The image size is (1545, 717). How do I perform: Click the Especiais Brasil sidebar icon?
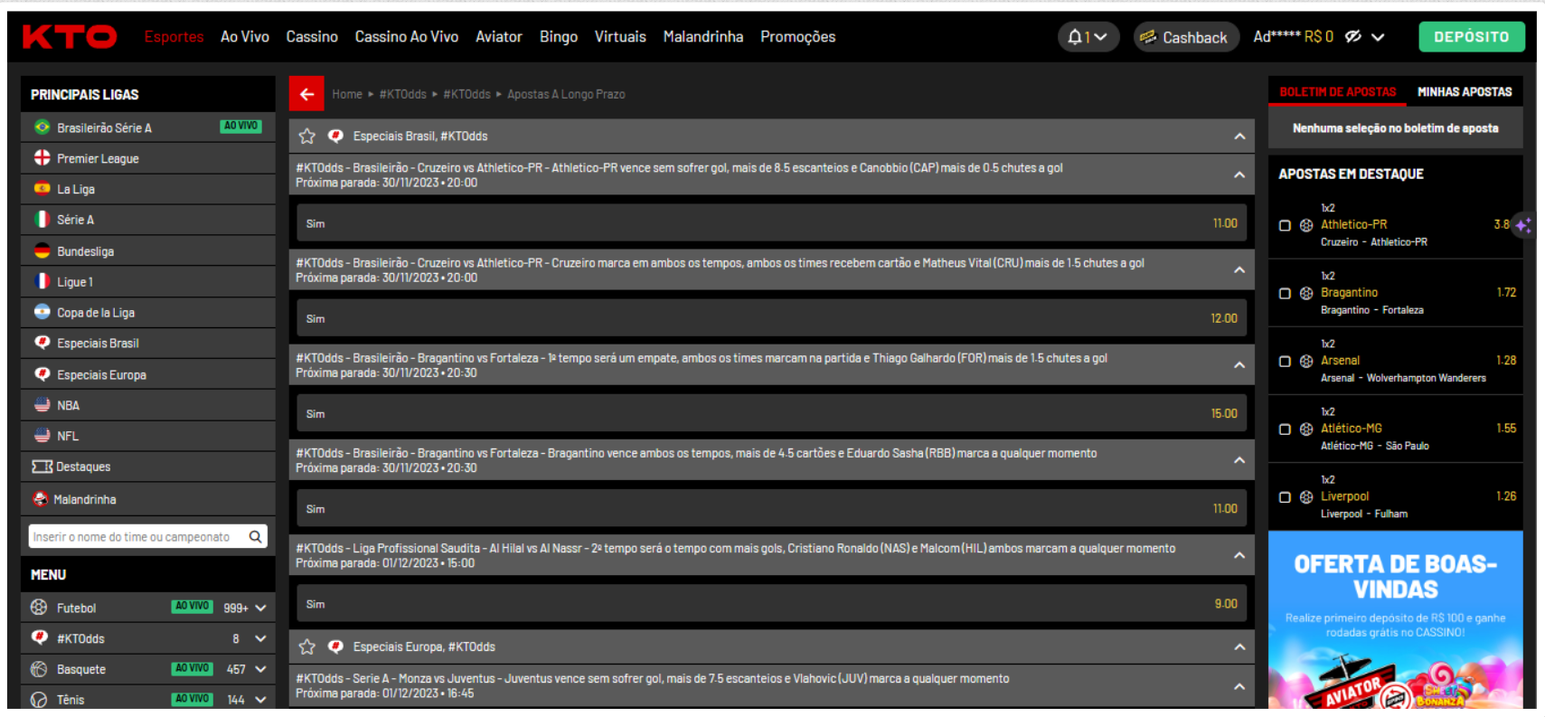coord(42,344)
